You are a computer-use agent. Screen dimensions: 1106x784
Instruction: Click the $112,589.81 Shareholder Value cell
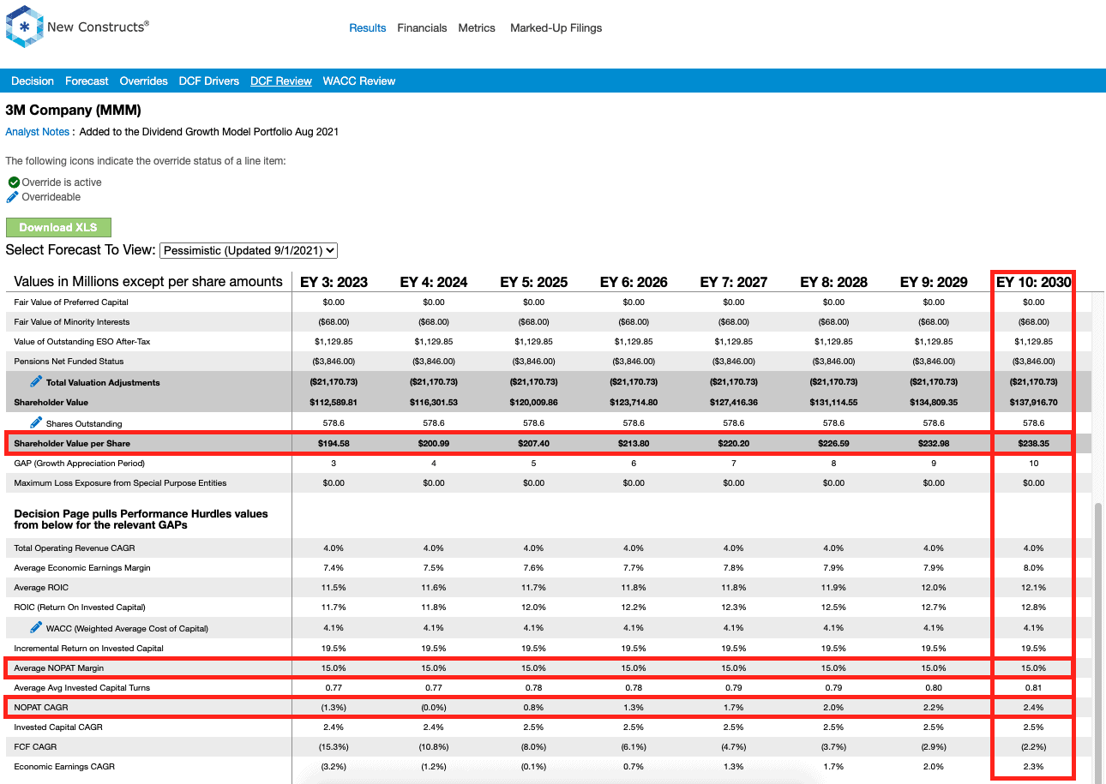pyautogui.click(x=334, y=402)
